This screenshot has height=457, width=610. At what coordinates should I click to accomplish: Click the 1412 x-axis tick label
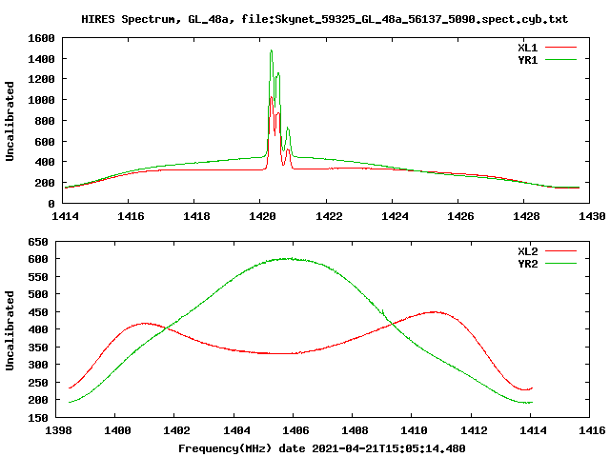point(474,430)
